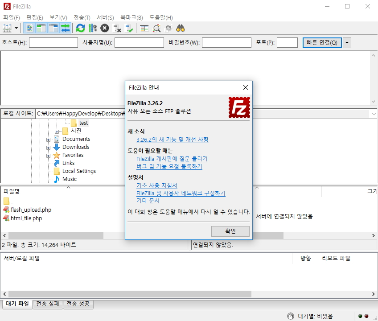Select the Local Settings folder

pos(79,171)
